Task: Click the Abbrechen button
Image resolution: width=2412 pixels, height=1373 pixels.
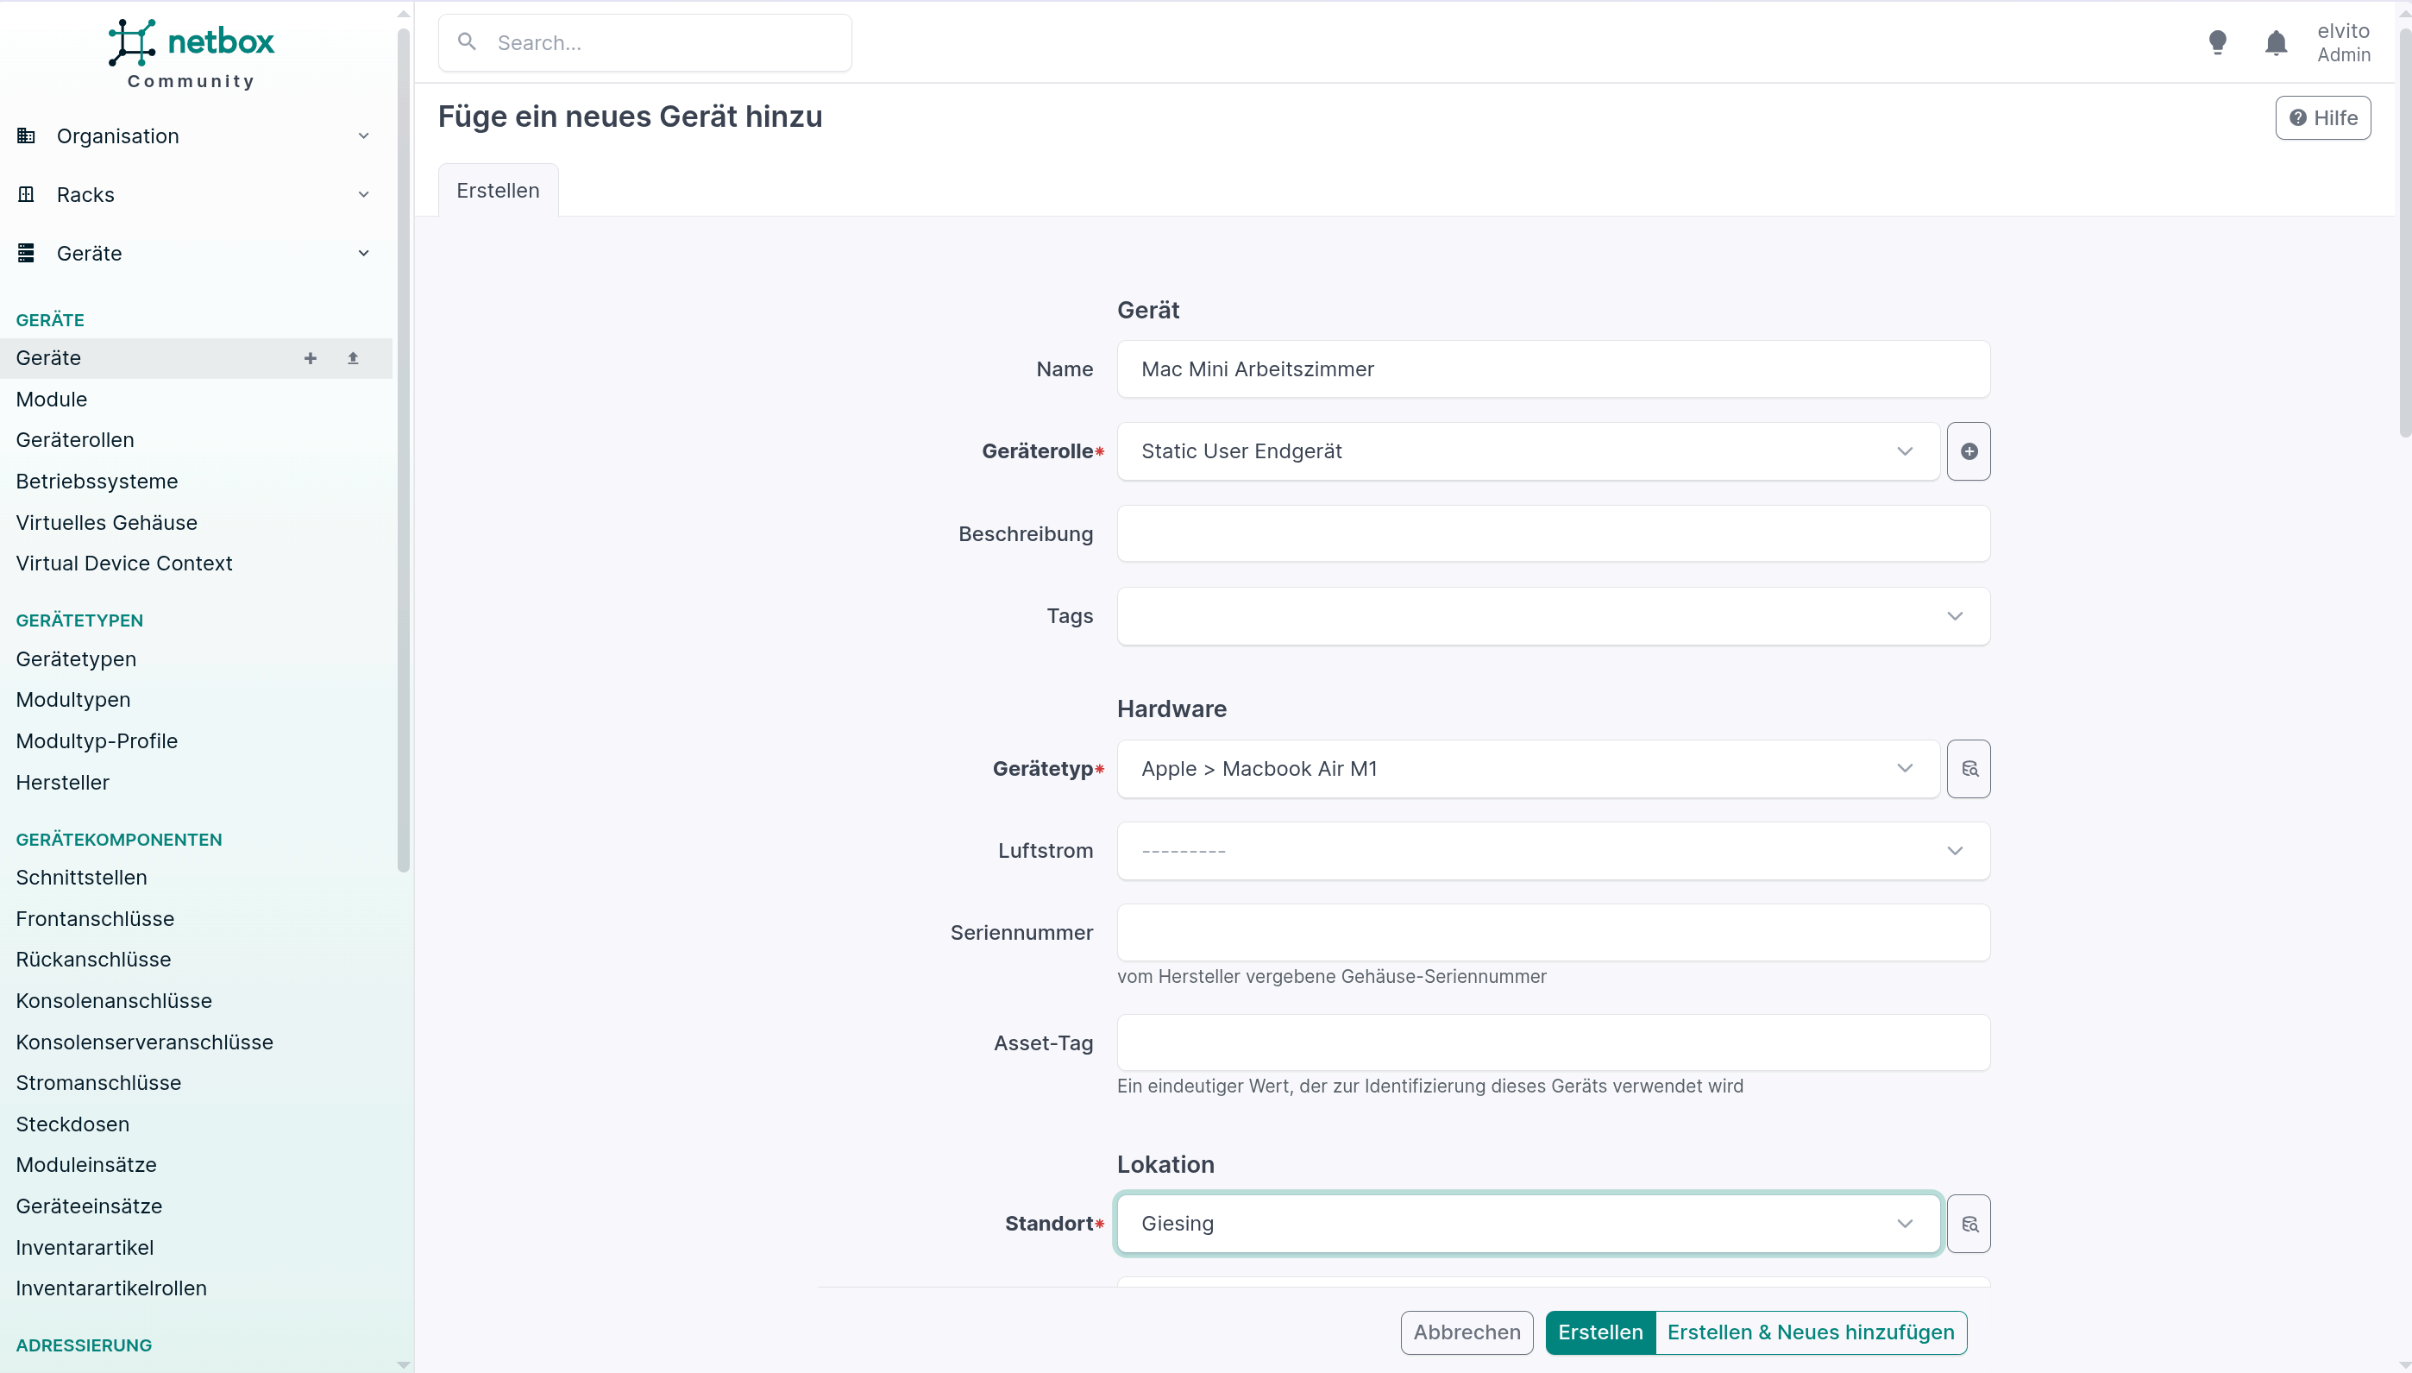Action: [1467, 1332]
